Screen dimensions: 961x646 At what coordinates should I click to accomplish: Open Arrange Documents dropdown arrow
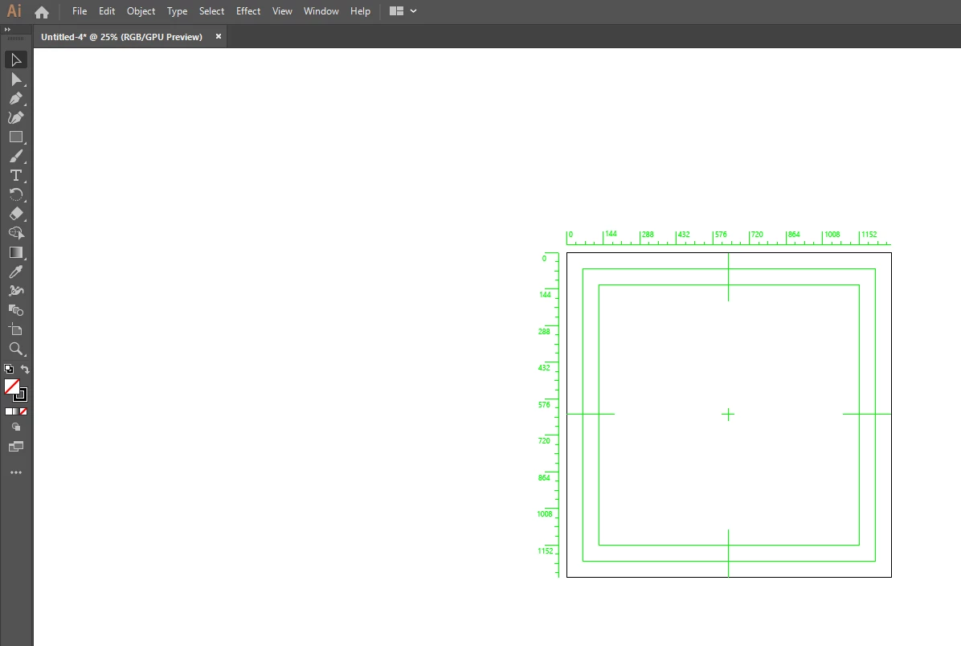tap(414, 11)
